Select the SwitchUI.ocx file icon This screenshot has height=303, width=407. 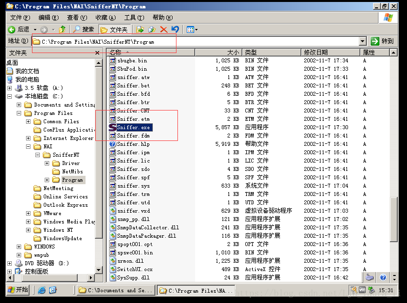click(113, 269)
